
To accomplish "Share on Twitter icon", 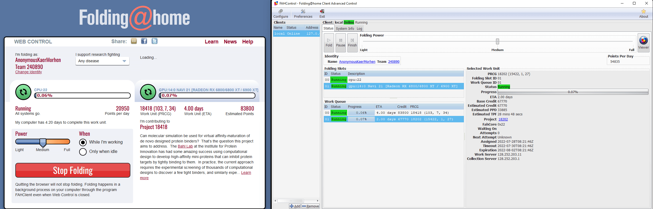I will click(x=155, y=41).
